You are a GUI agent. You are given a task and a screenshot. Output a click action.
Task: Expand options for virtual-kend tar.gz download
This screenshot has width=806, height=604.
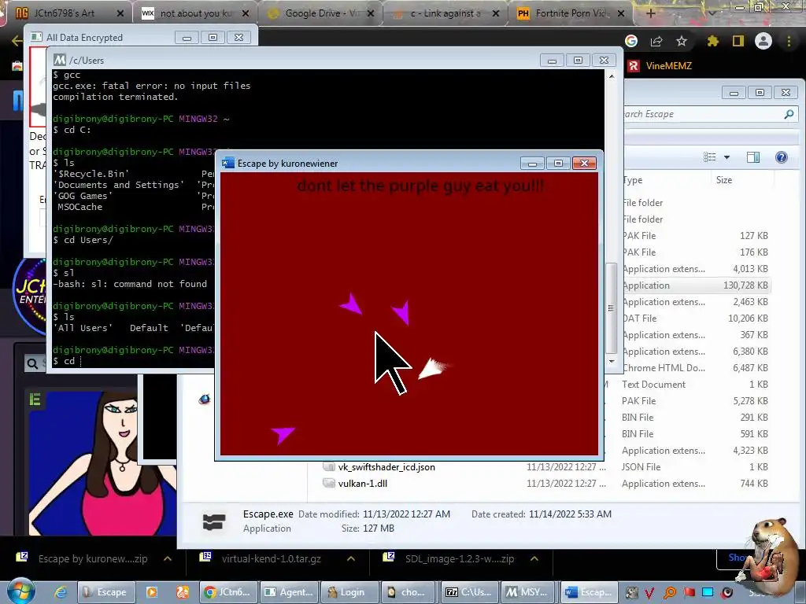coord(351,559)
